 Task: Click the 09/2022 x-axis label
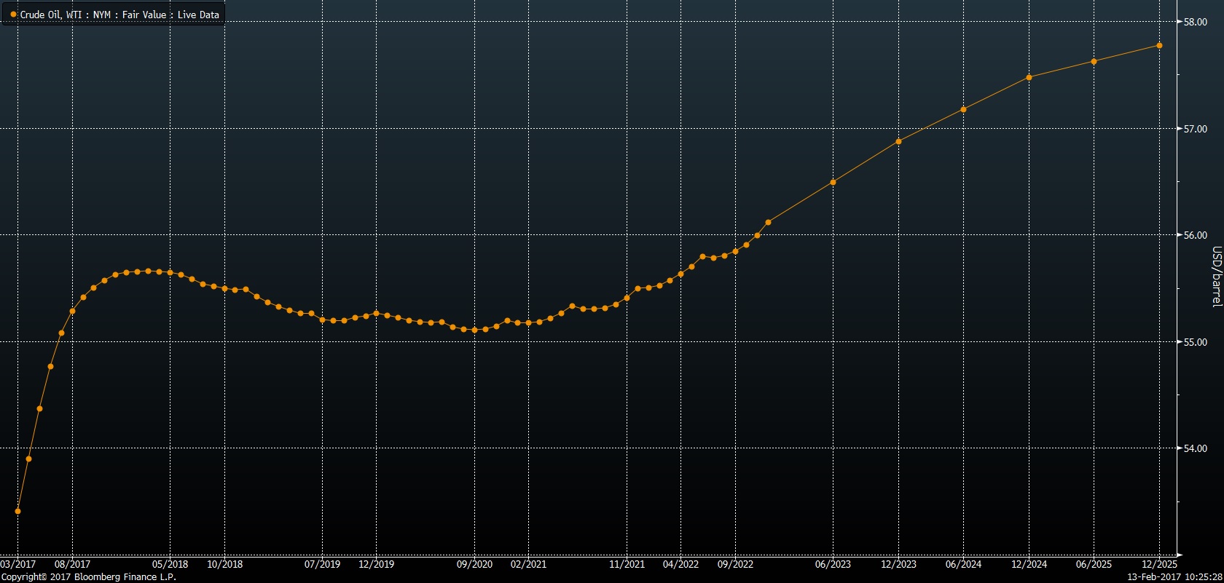pyautogui.click(x=735, y=564)
